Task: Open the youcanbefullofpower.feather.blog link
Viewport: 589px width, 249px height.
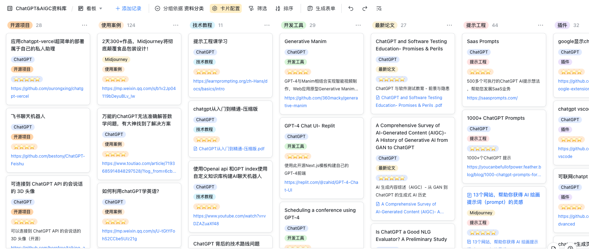Action: point(504,171)
